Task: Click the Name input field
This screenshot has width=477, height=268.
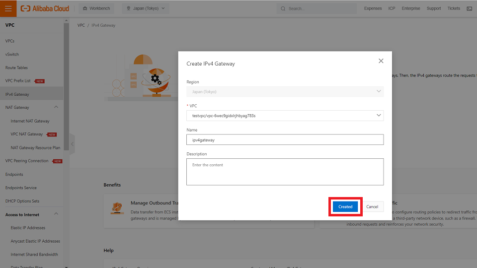Action: pyautogui.click(x=285, y=140)
